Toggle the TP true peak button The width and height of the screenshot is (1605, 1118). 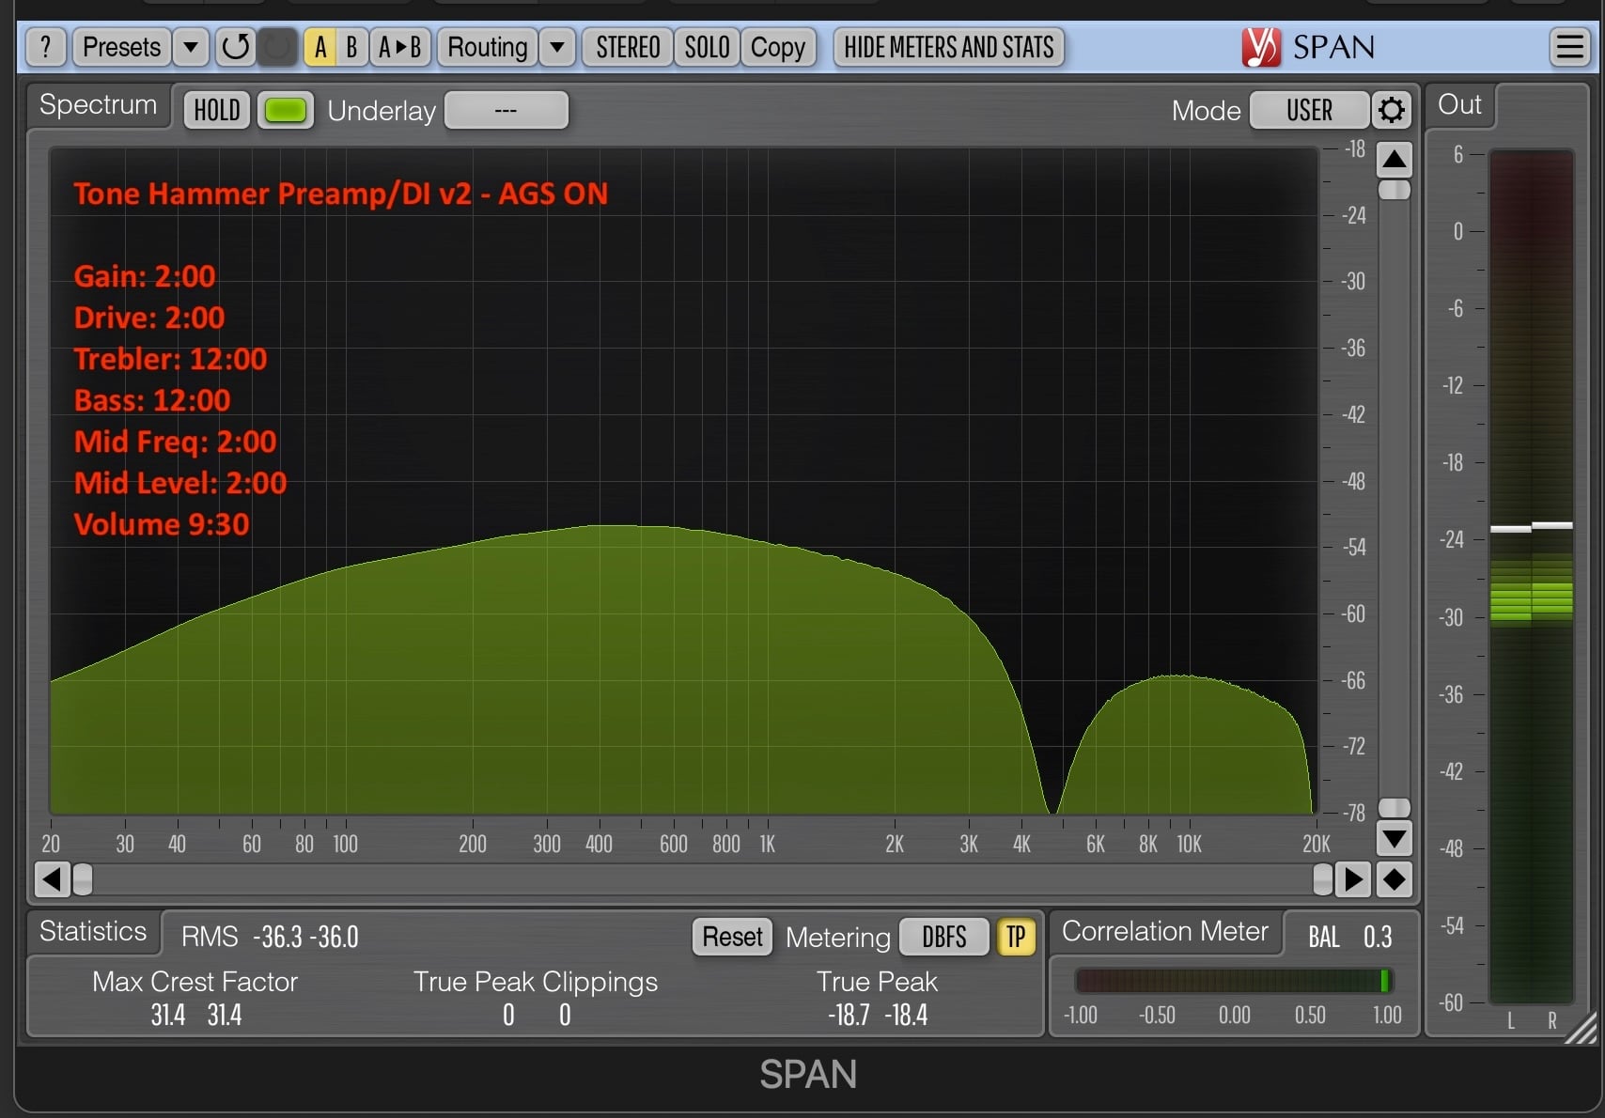click(1016, 937)
